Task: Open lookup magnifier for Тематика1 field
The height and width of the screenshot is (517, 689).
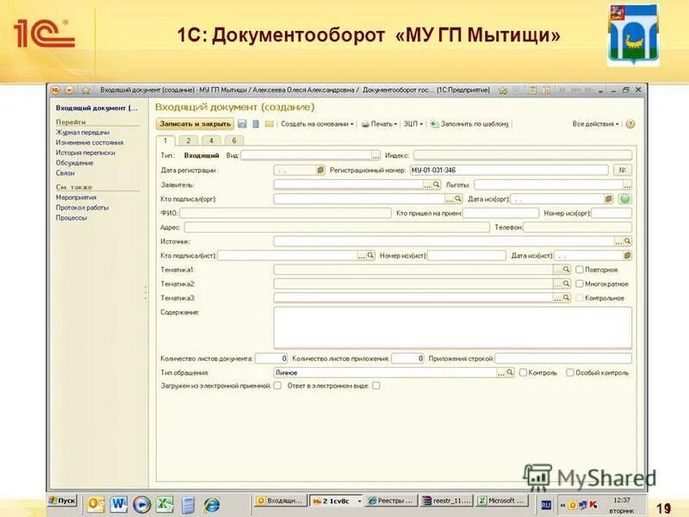Action: (565, 269)
